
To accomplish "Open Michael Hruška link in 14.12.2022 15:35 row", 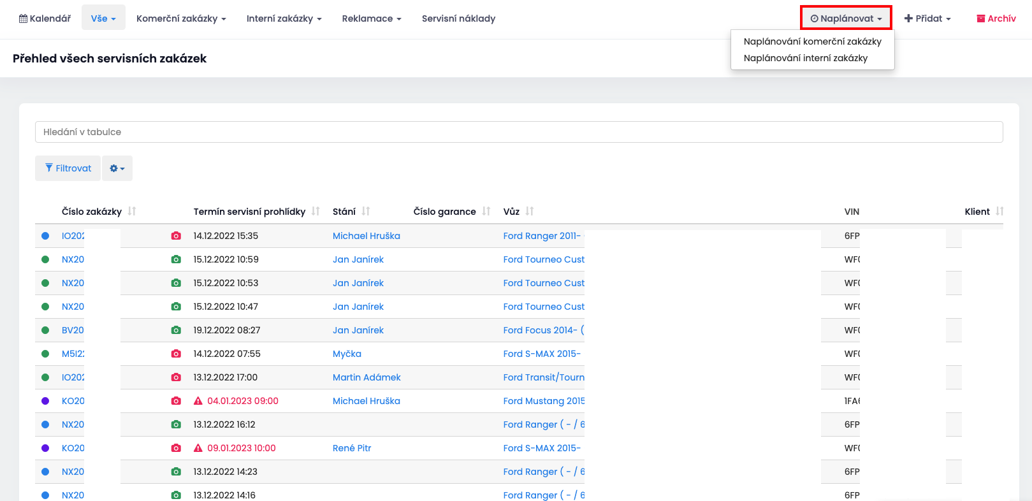I will point(367,236).
